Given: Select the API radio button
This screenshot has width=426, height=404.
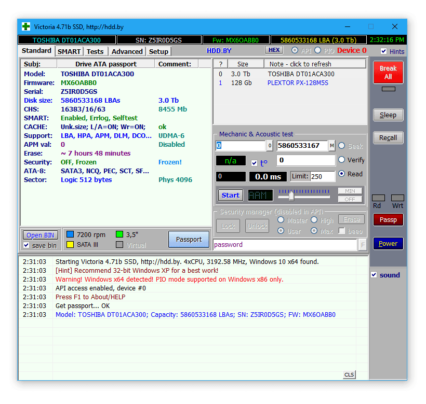Looking at the screenshot, I should point(295,50).
